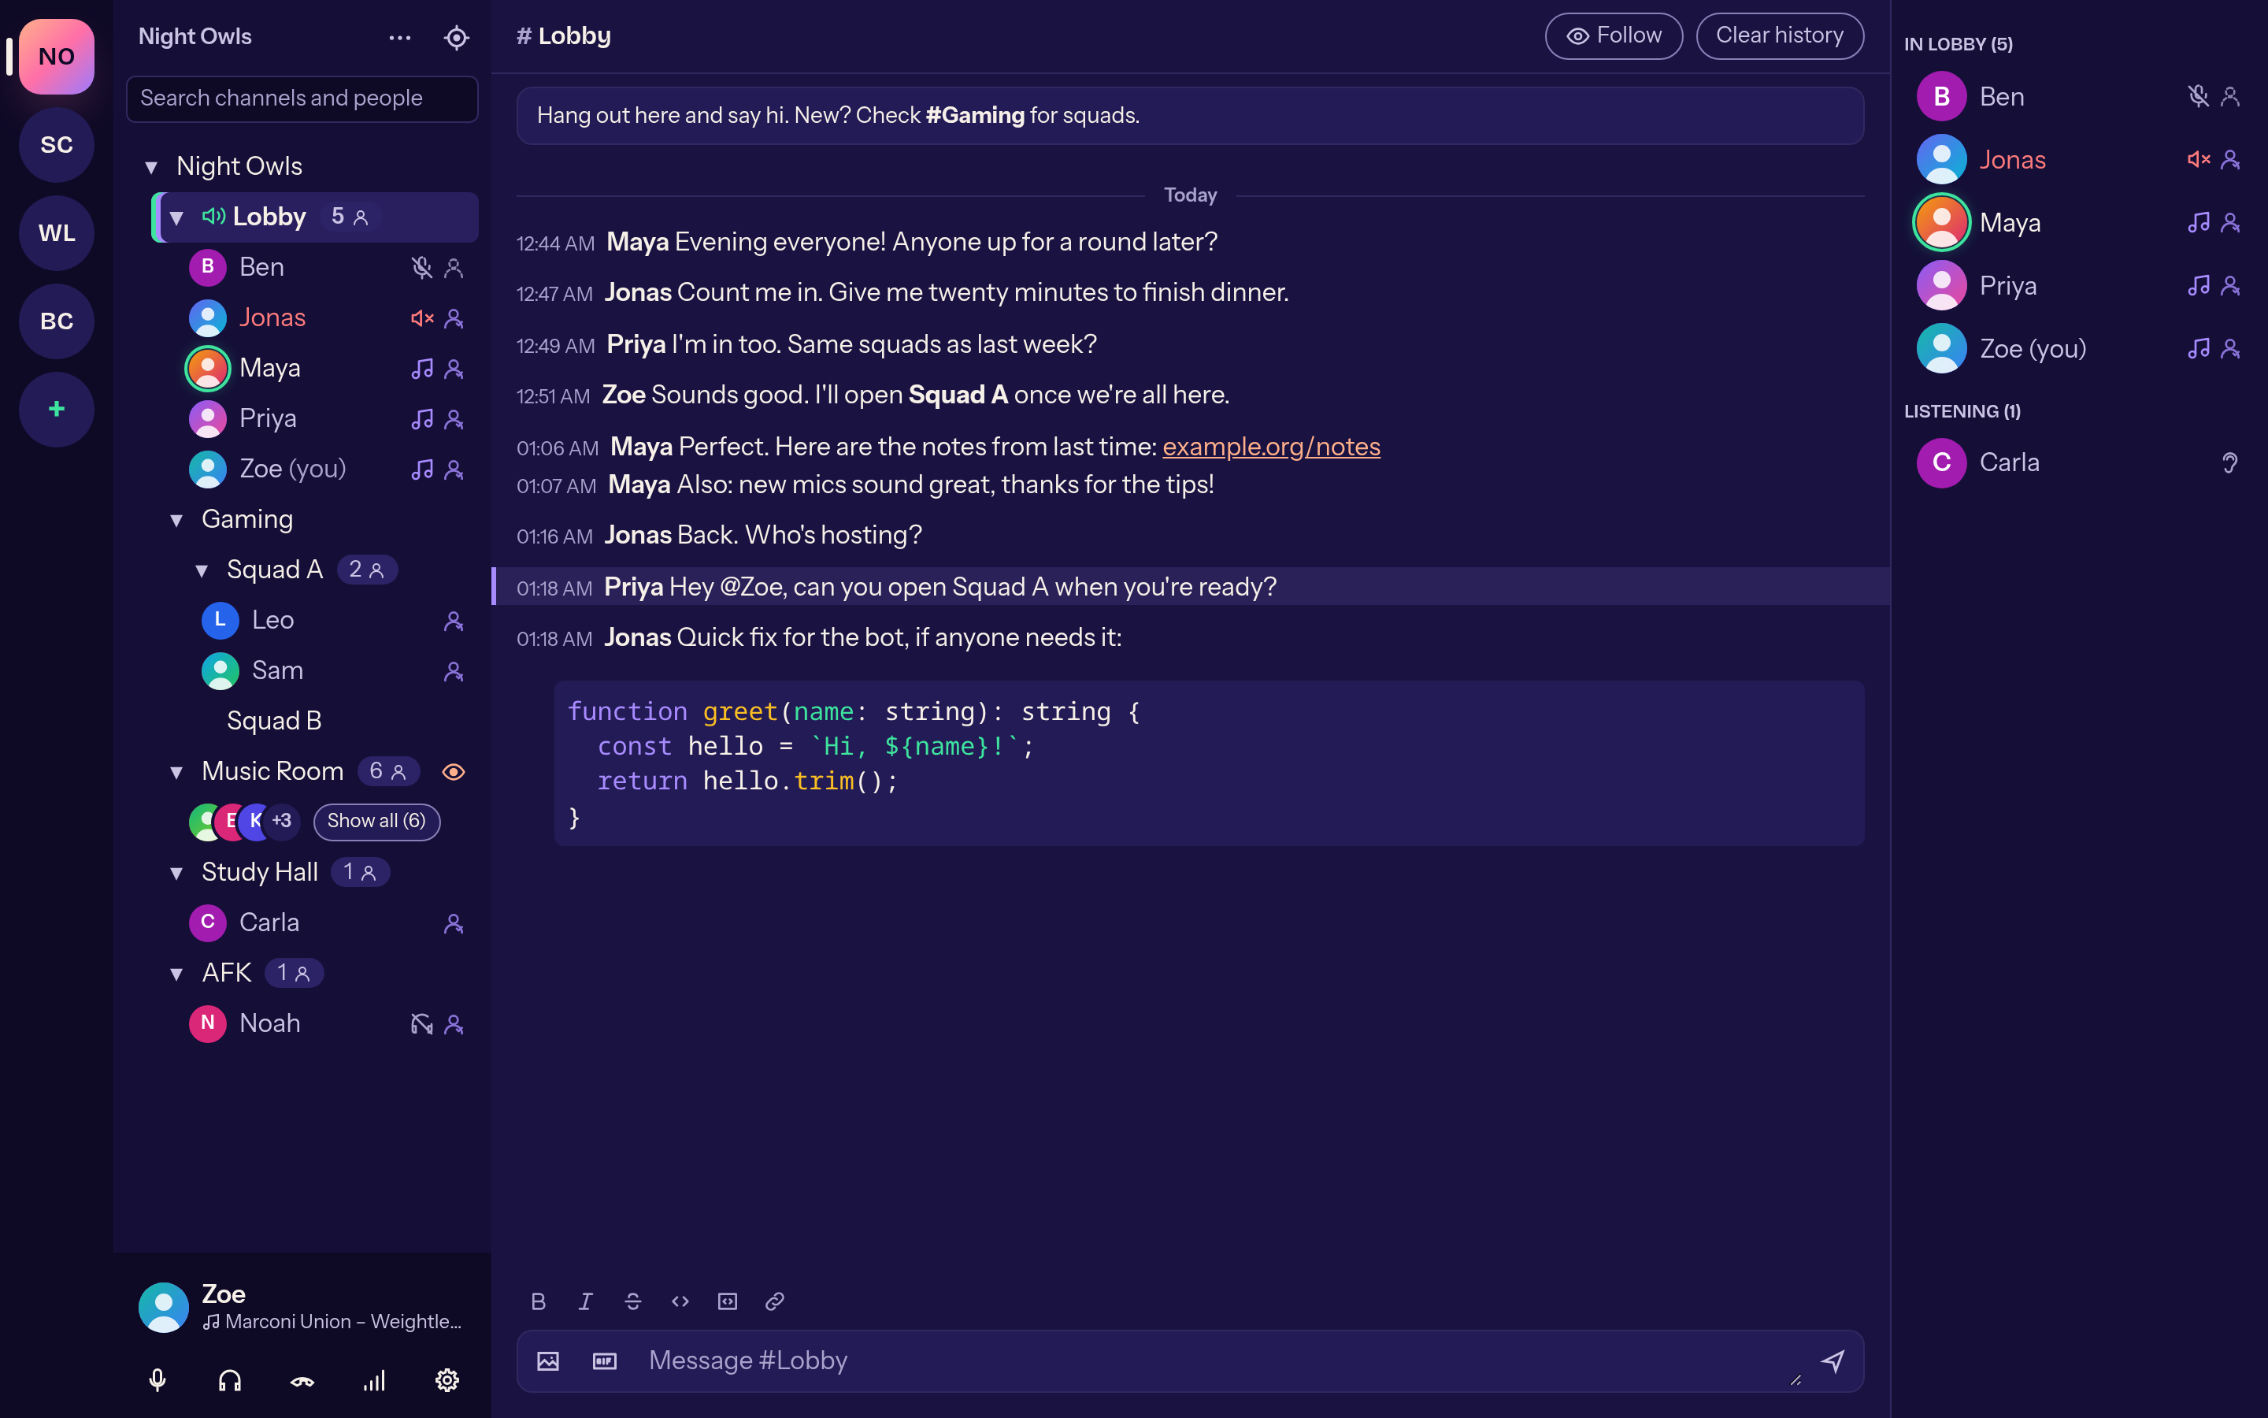The height and width of the screenshot is (1418, 2268).
Task: Collapse the Music Room channel
Action: [x=176, y=773]
